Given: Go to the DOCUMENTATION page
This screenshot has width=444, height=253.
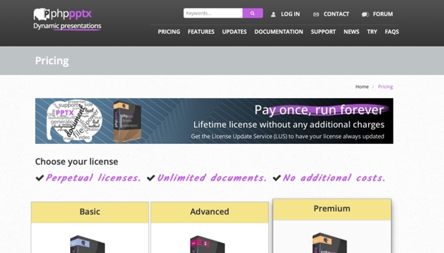Looking at the screenshot, I should click(x=278, y=32).
